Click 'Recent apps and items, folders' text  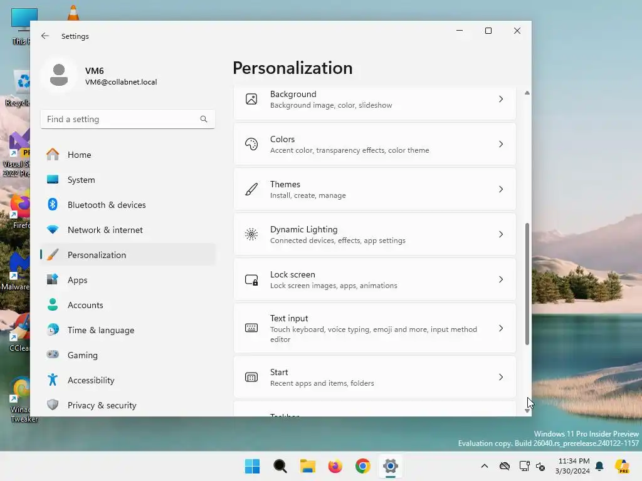(322, 383)
